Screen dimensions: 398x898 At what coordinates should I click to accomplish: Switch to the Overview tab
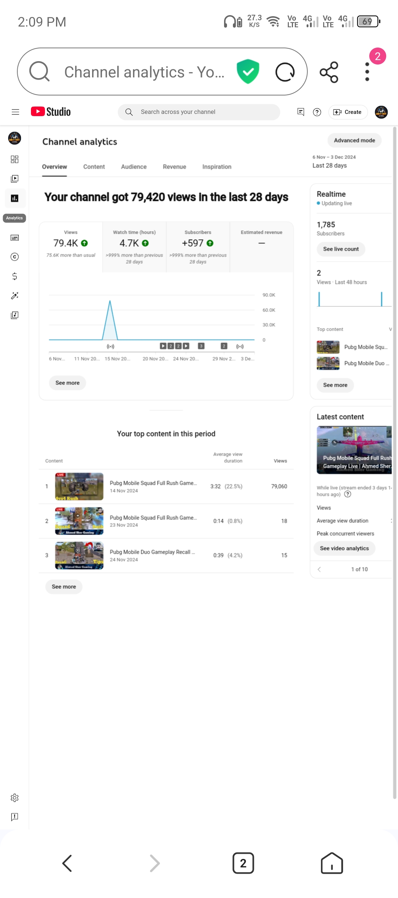click(55, 167)
